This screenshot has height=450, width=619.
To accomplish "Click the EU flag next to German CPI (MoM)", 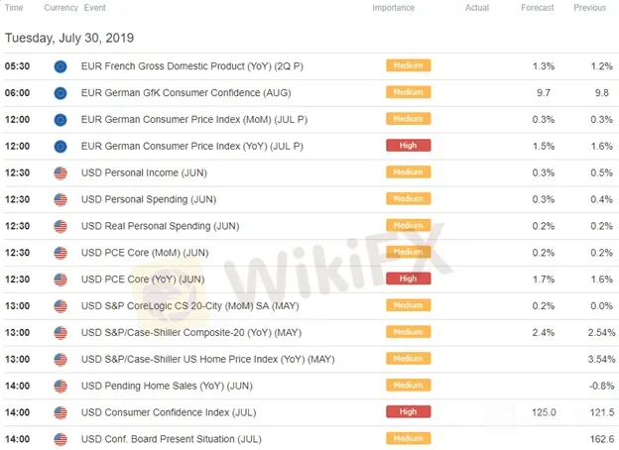I will pos(61,119).
